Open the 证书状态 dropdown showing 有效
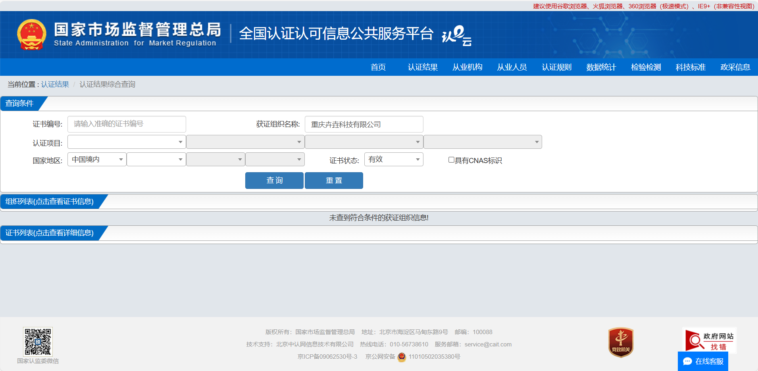 pos(394,160)
